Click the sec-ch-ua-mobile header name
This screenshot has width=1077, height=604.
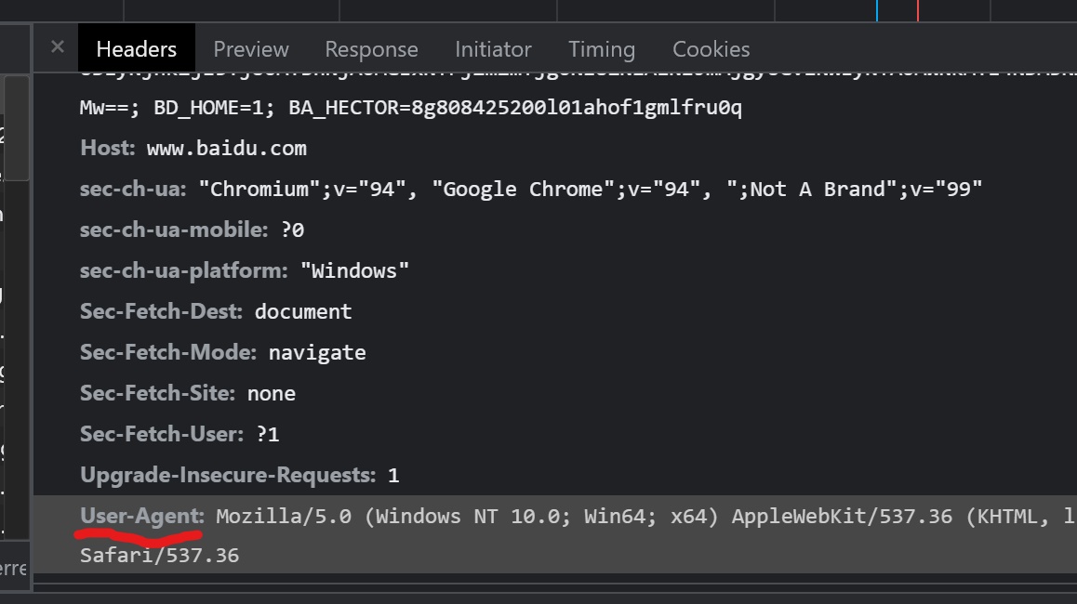coord(174,230)
